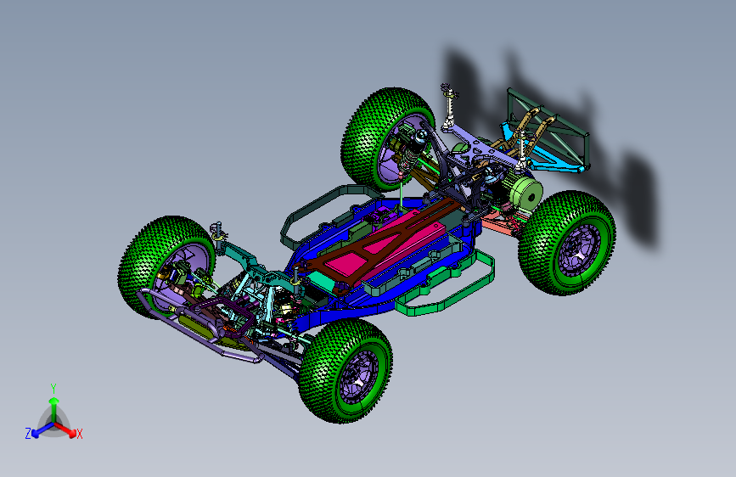Viewport: 736px width, 477px height.
Task: Select the green cylindrical motor on the model
Action: tap(525, 194)
